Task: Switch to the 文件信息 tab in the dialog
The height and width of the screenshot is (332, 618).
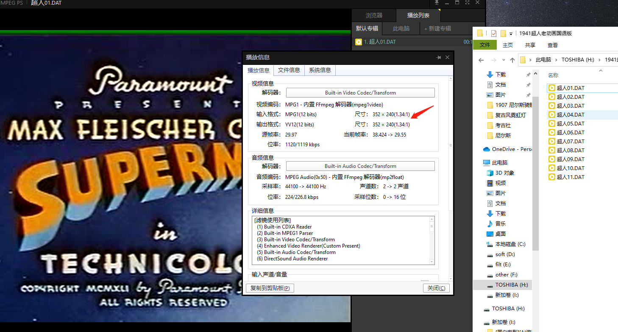Action: click(x=289, y=70)
